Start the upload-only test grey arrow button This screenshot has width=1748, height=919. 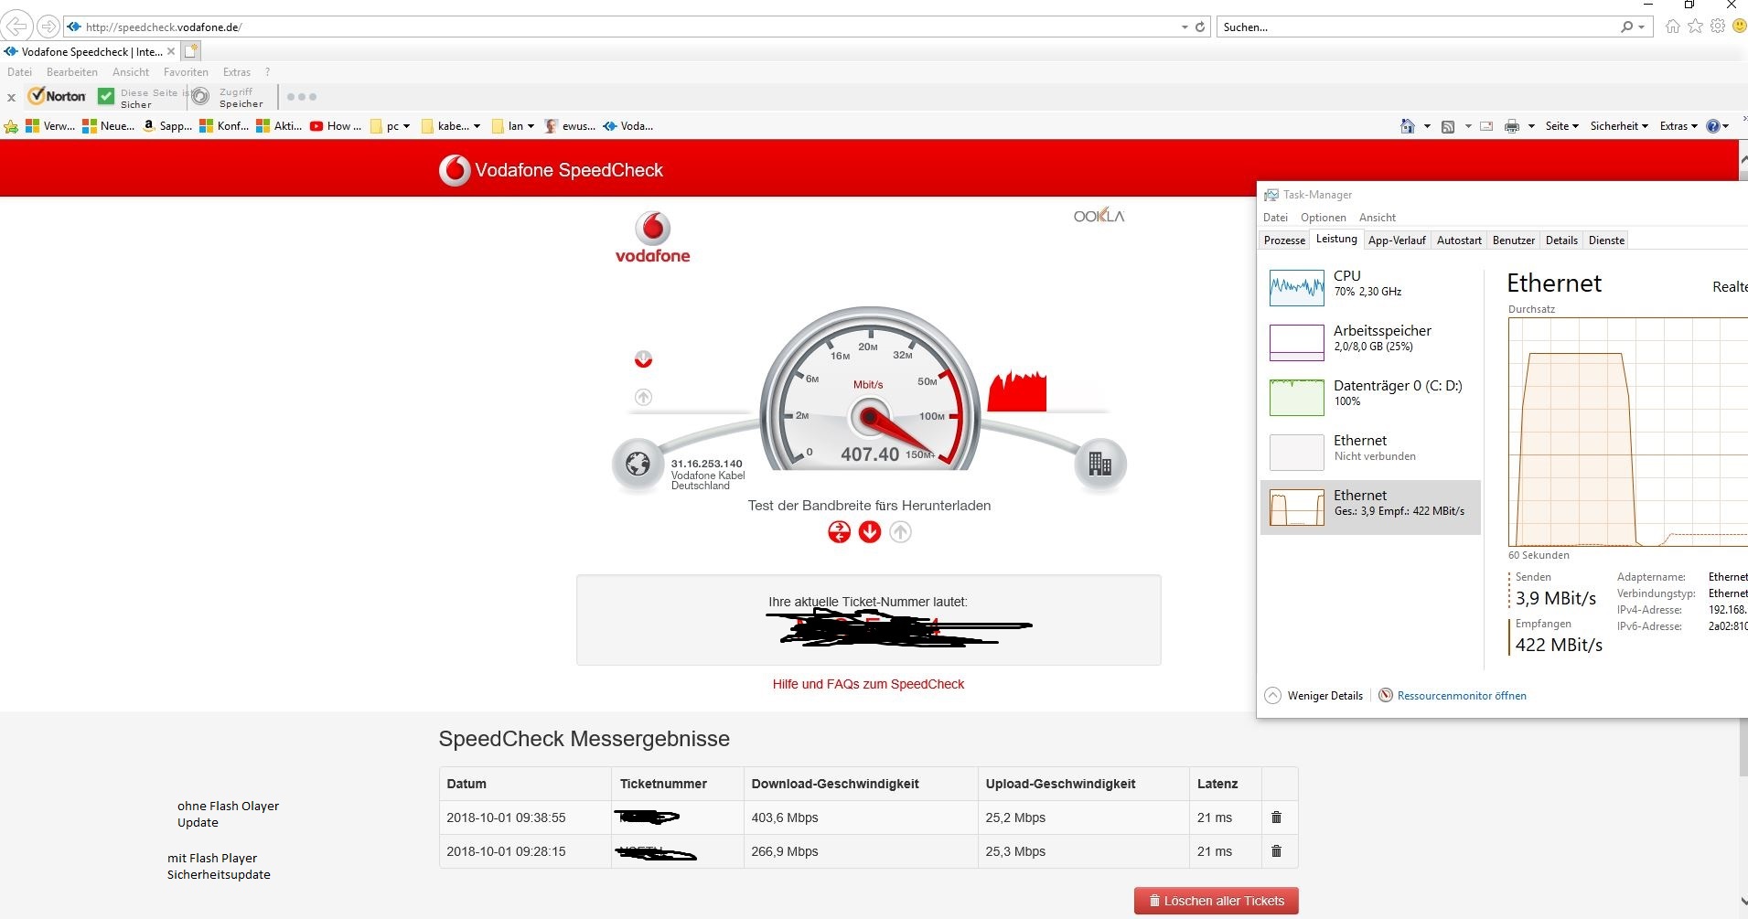901,532
